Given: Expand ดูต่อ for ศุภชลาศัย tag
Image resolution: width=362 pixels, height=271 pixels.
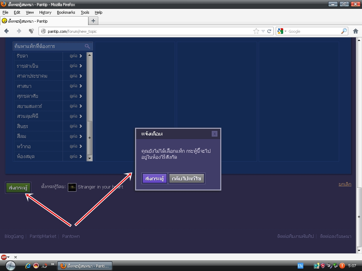Looking at the screenshot, I should (x=76, y=96).
